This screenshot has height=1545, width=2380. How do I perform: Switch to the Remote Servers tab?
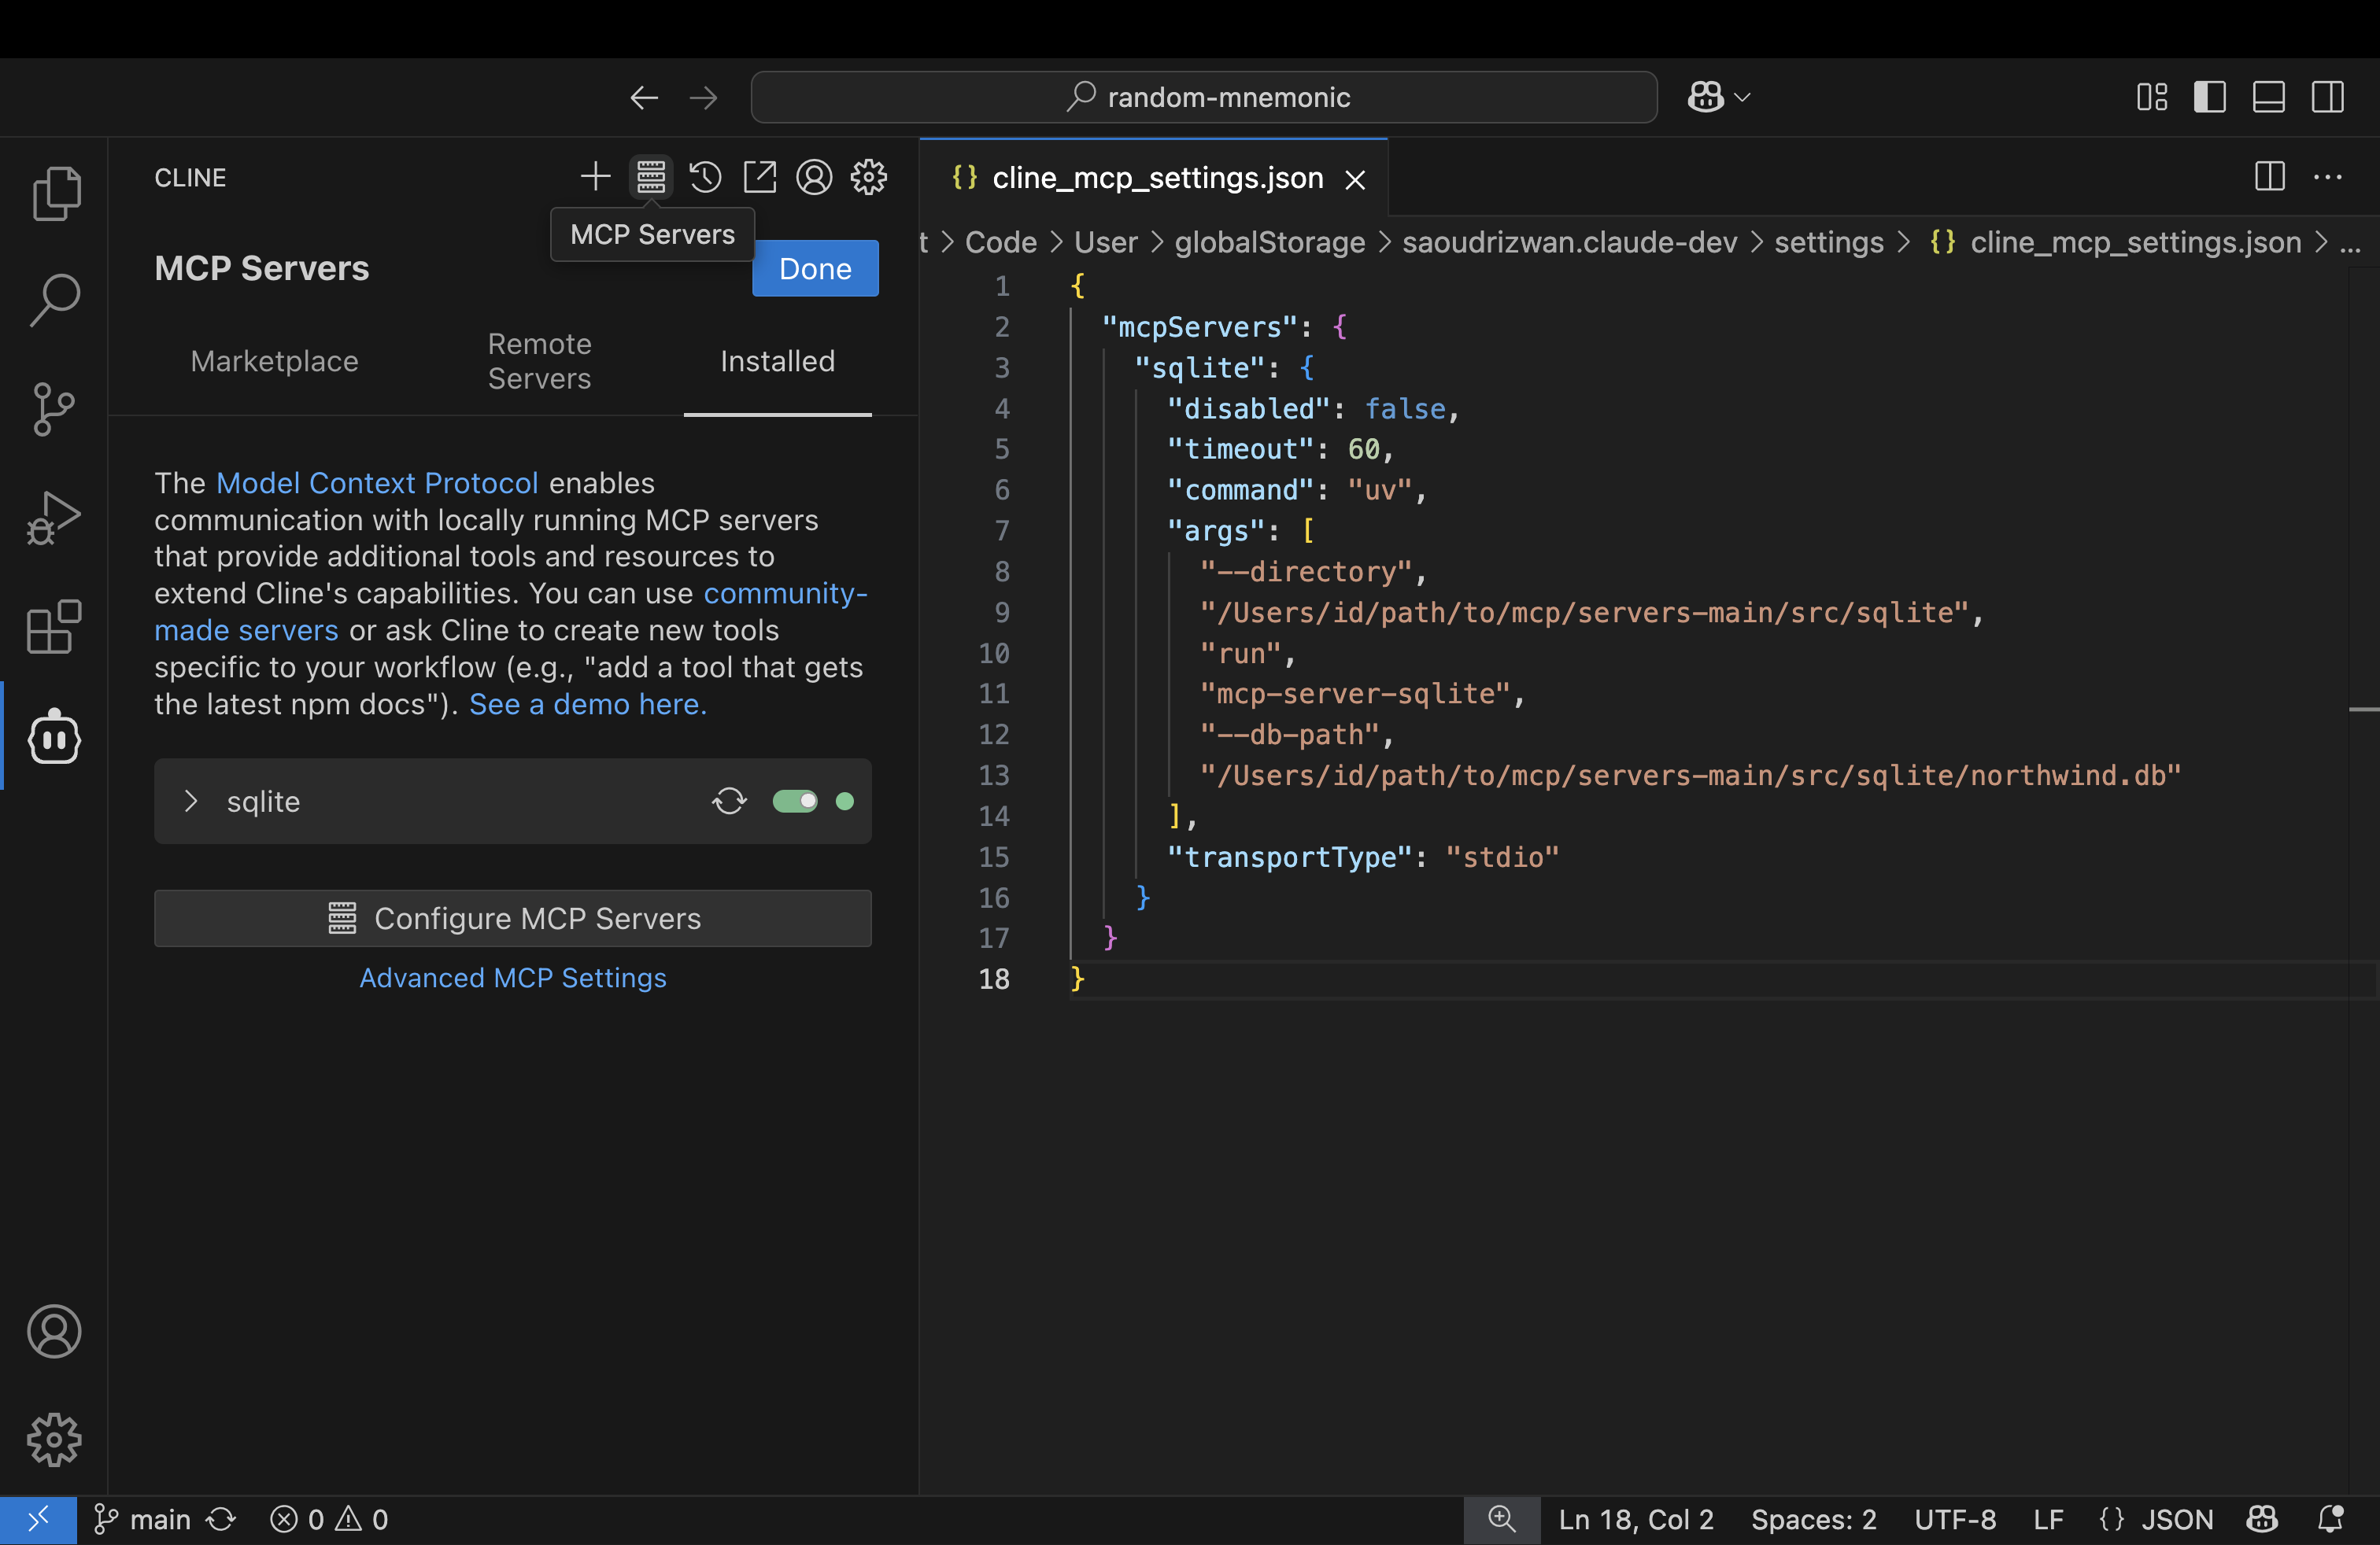point(540,361)
